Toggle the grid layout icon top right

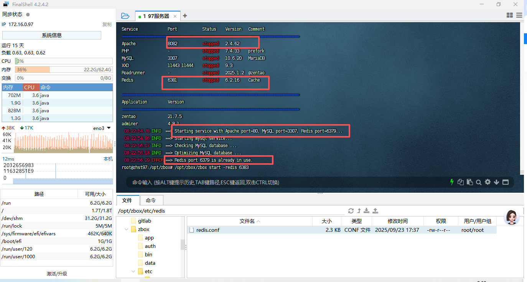pos(509,15)
